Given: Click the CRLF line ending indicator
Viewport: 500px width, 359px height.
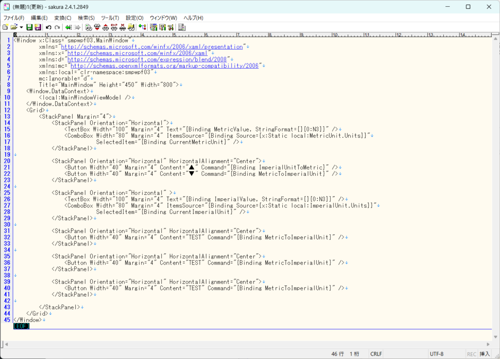Looking at the screenshot, I should (x=376, y=354).
